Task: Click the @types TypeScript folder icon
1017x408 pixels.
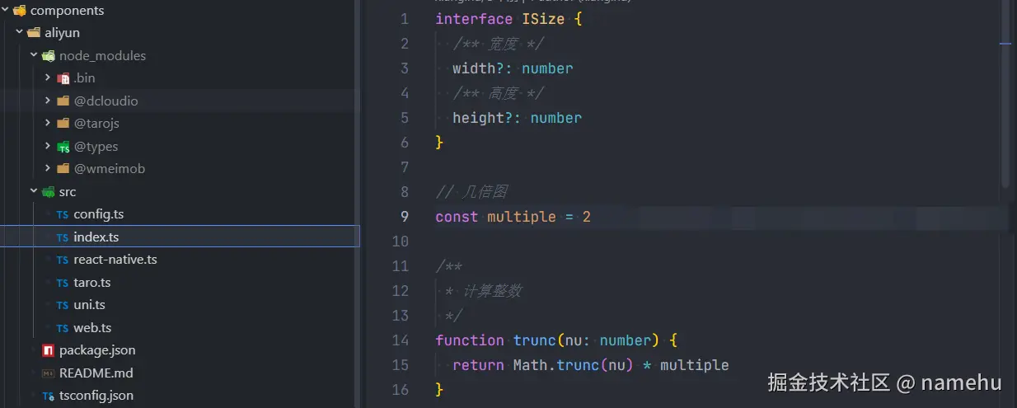Action: tap(63, 147)
